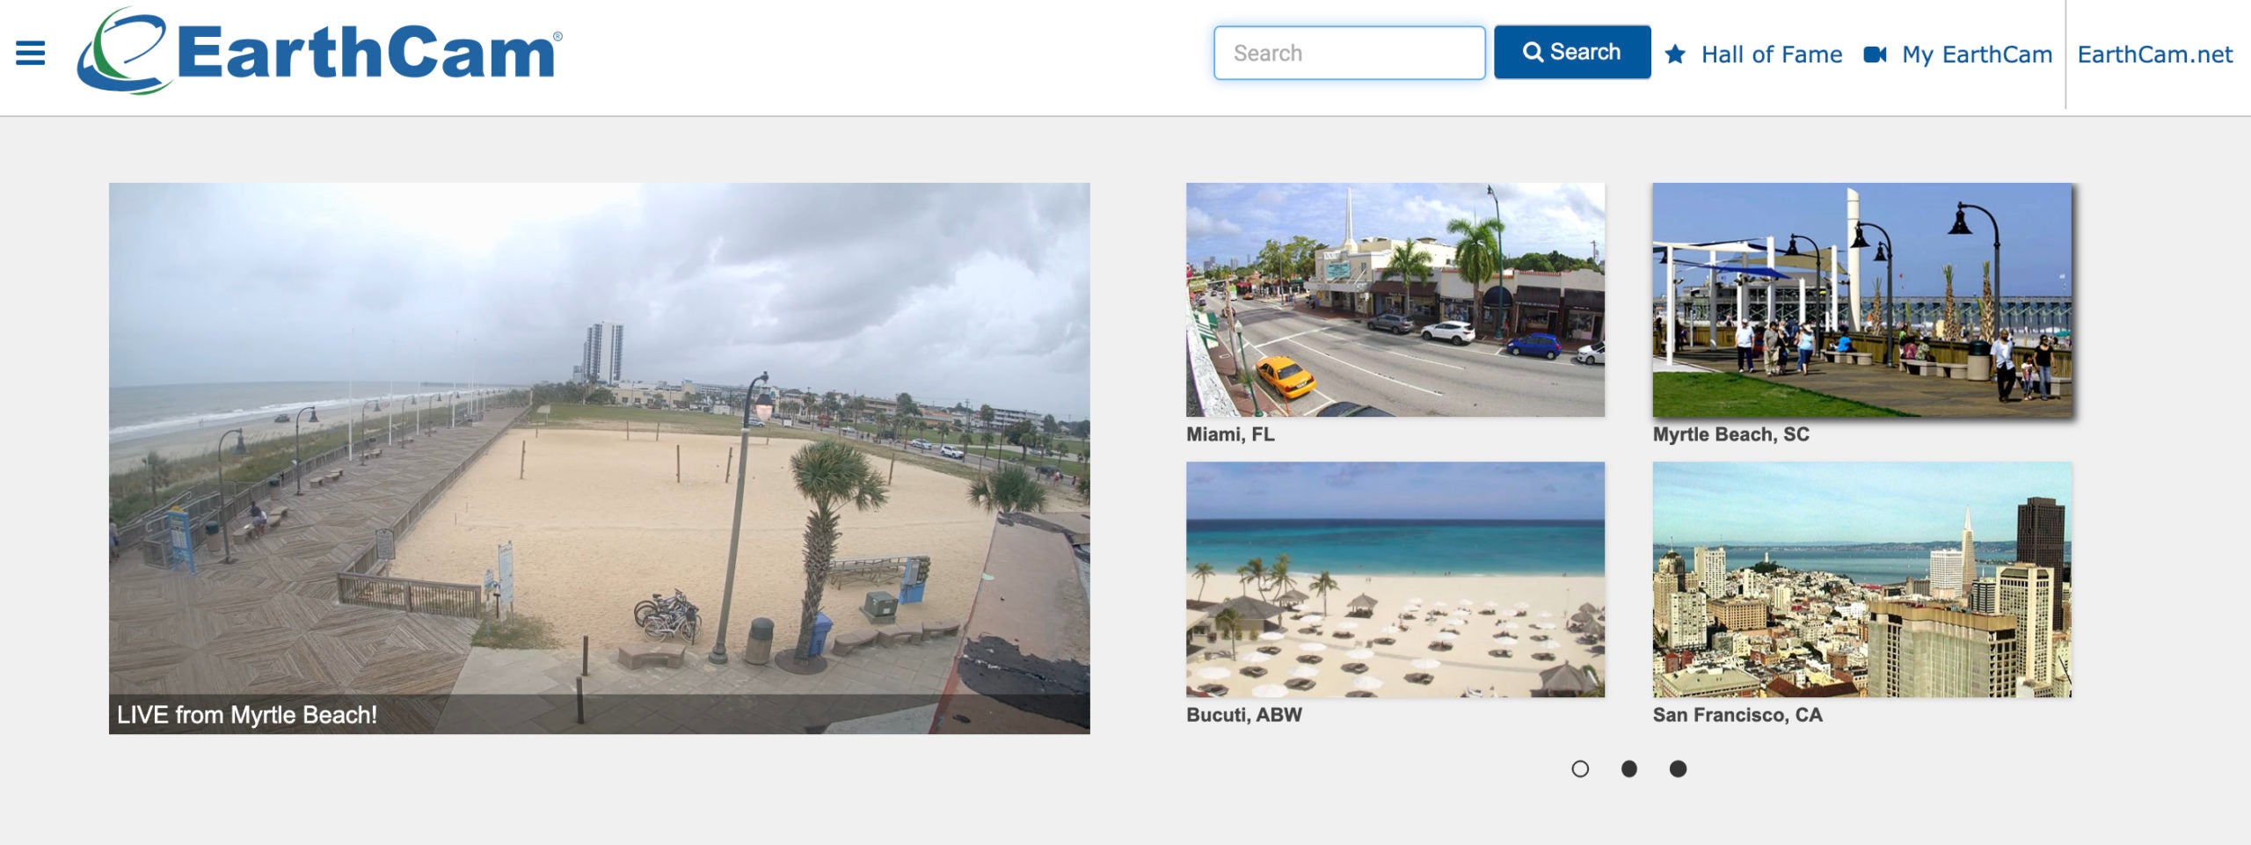The width and height of the screenshot is (2251, 845).
Task: Click the EarthCam logo
Action: point(319,51)
